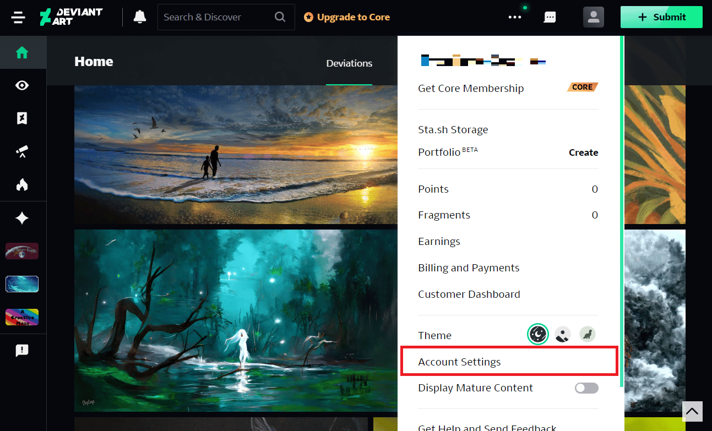Open the fire icon in sidebar

(x=22, y=184)
